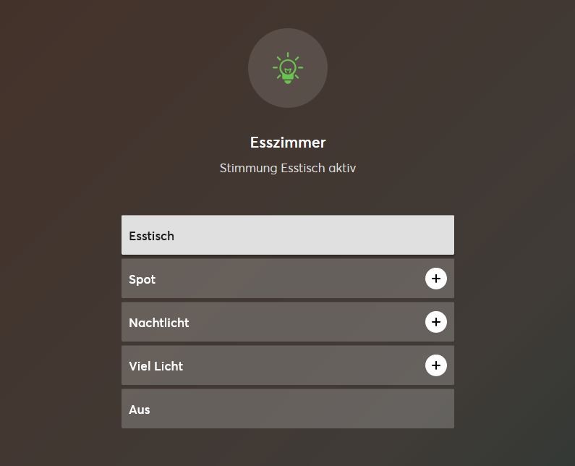Click the 'Stimmung Esstisch aktiv' status text
The height and width of the screenshot is (466, 575).
(288, 168)
